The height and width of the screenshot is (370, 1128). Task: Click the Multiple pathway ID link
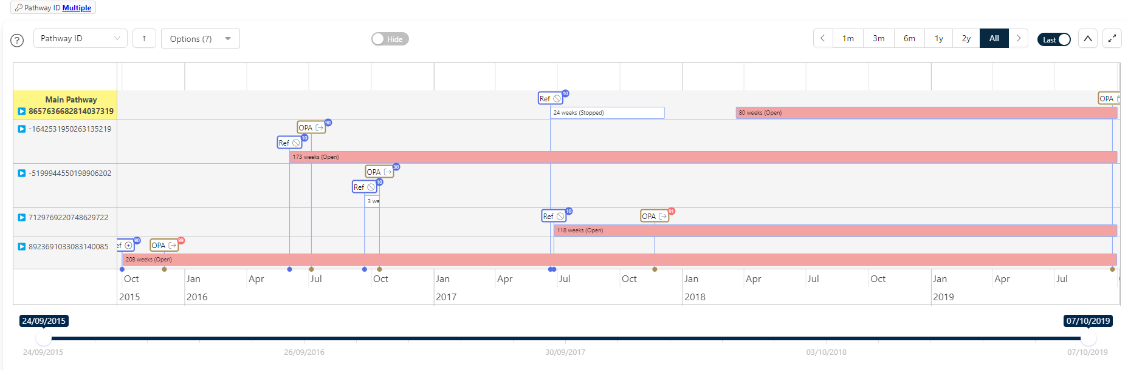77,8
